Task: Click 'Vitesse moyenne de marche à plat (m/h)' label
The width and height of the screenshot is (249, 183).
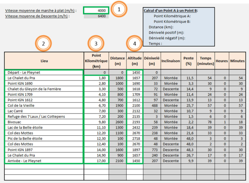Action: pos(40,10)
